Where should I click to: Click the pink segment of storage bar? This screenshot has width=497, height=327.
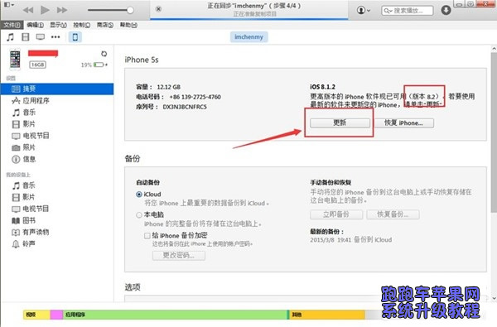(x=56, y=315)
